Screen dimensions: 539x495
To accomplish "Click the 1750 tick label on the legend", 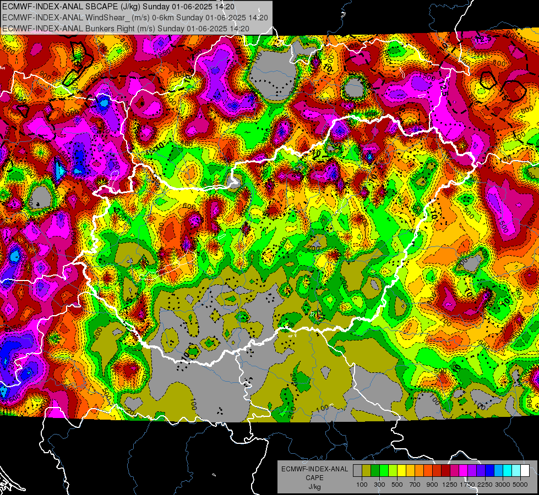I will click(x=468, y=485).
